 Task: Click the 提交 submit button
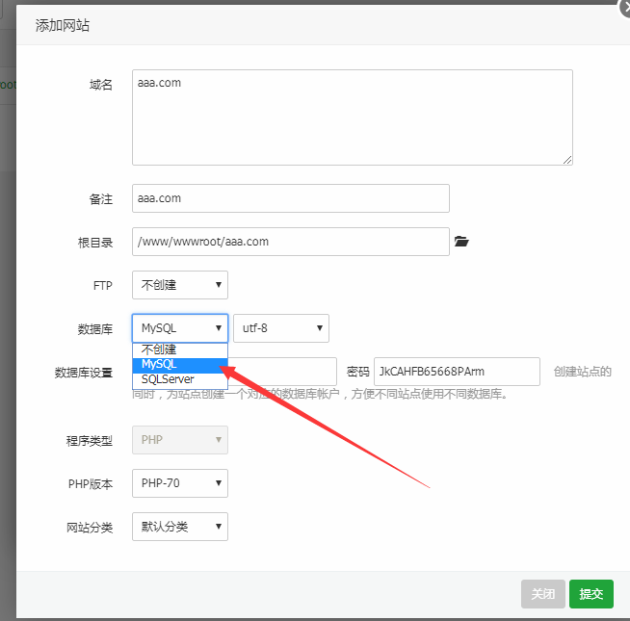(x=591, y=594)
